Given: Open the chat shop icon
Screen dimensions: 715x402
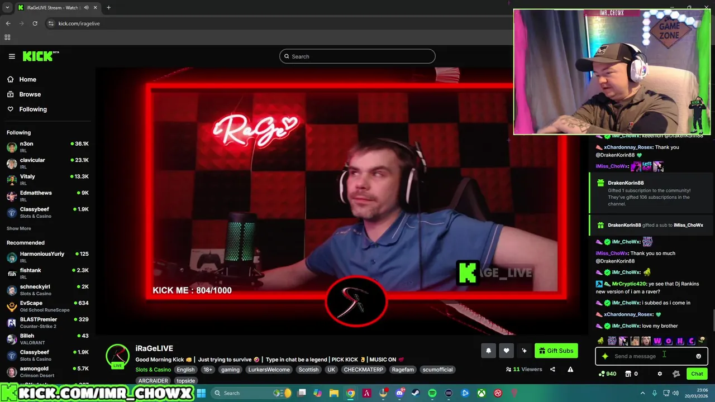Looking at the screenshot, I should click(x=628, y=374).
